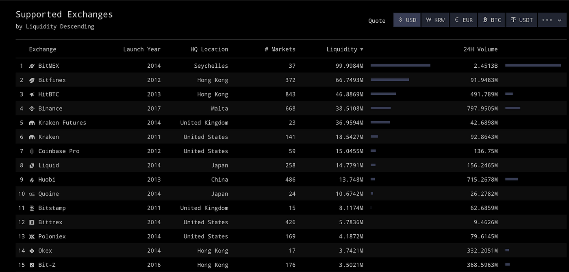The height and width of the screenshot is (272, 569).
Task: Click the 99.9984M liquidity value
Action: (x=350, y=66)
